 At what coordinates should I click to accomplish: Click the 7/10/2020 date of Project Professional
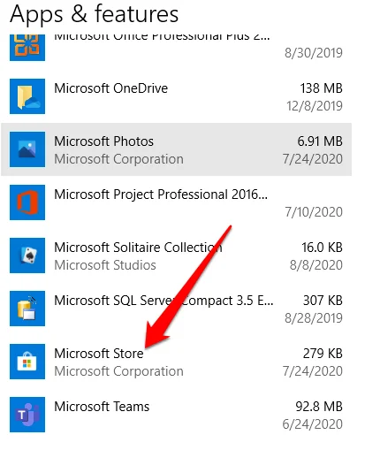point(314,212)
